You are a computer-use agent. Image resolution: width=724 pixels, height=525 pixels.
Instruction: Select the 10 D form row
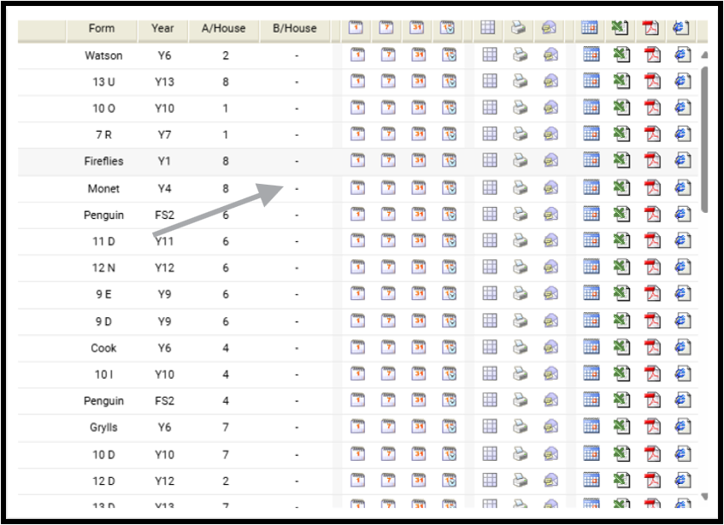point(103,454)
